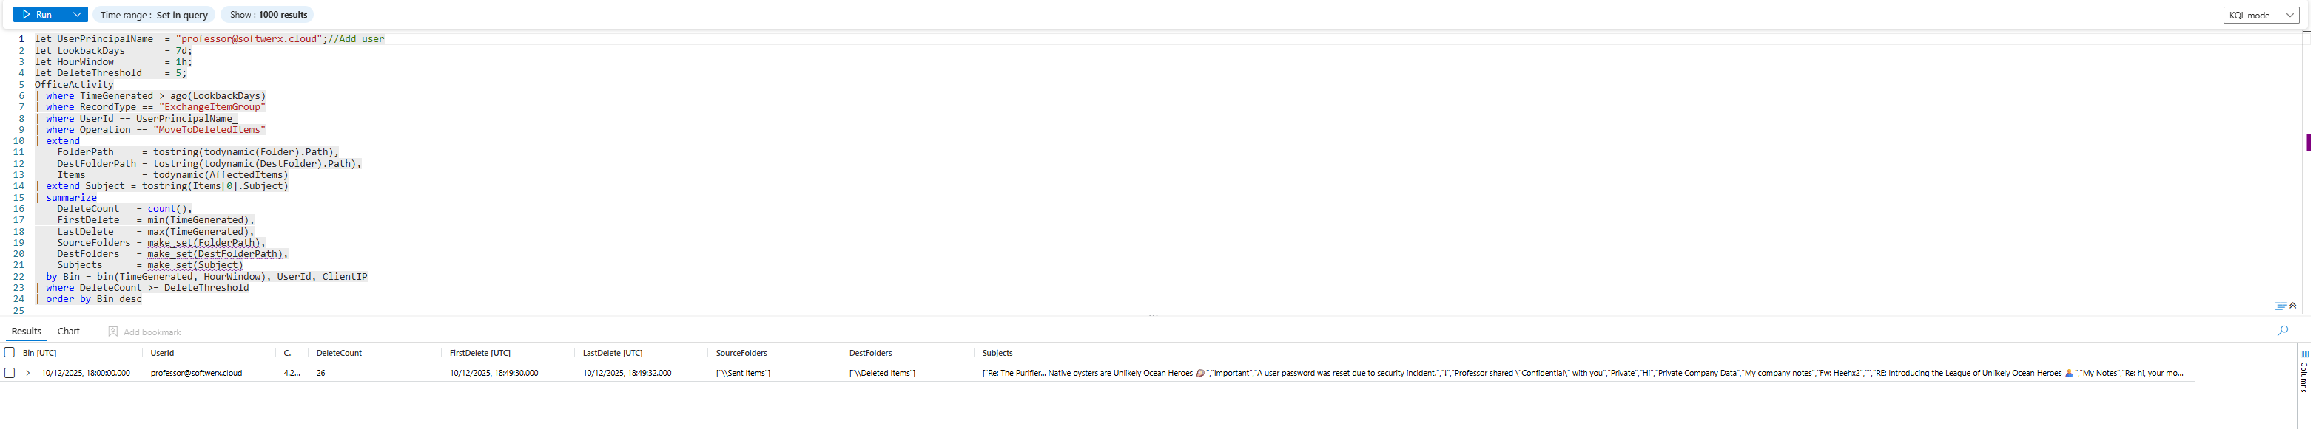The width and height of the screenshot is (2319, 429).
Task: Check the box for the first result row
Action: [10, 372]
